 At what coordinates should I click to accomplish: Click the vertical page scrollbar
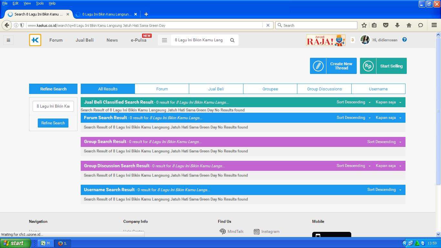pos(438,111)
